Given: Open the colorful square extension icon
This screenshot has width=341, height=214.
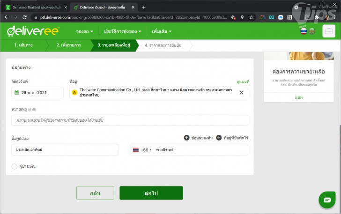Looking at the screenshot, I should (262, 17).
